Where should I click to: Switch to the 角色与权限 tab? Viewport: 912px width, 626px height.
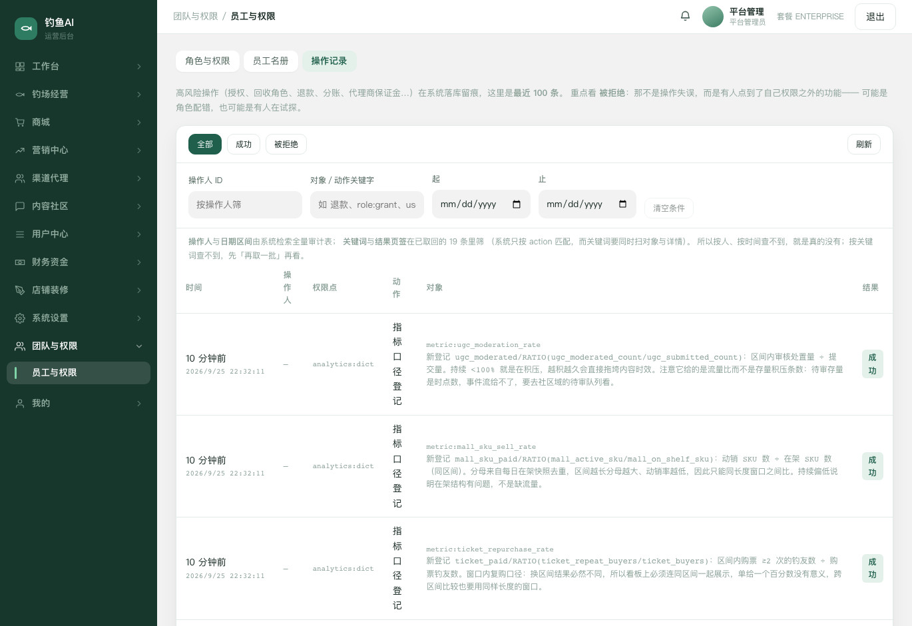[x=208, y=61]
